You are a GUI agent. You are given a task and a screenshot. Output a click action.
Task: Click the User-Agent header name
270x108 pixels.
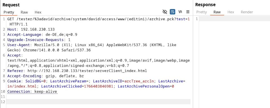point(19,45)
